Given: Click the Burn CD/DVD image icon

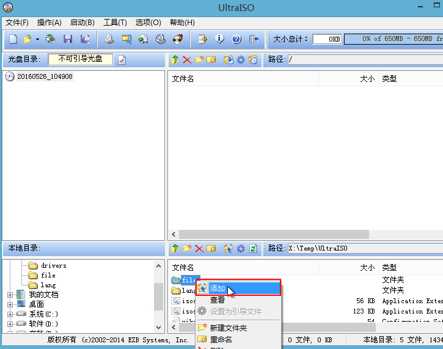Looking at the screenshot, I should click(x=178, y=39).
